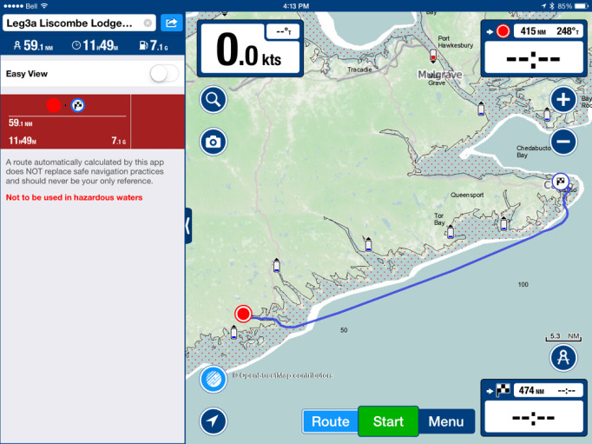Edit the Leg3a Liscombe Lodge route name
The image size is (592, 444).
74,23
